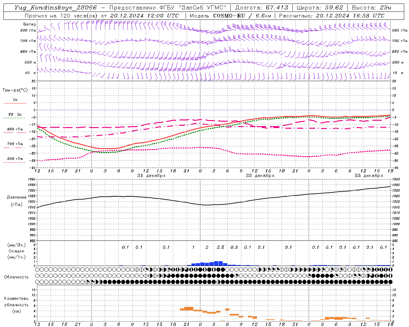Click the Модель COSMO-RU / 6.6км label
The width and height of the screenshot is (409, 327).
click(x=230, y=16)
